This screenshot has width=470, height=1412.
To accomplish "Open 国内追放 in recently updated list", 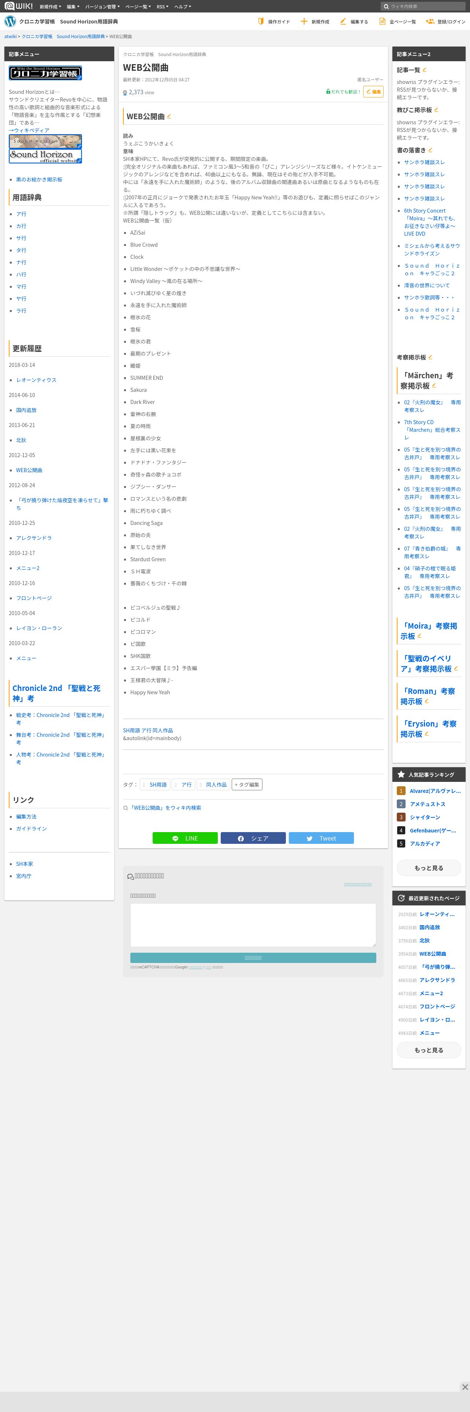I will point(429,927).
